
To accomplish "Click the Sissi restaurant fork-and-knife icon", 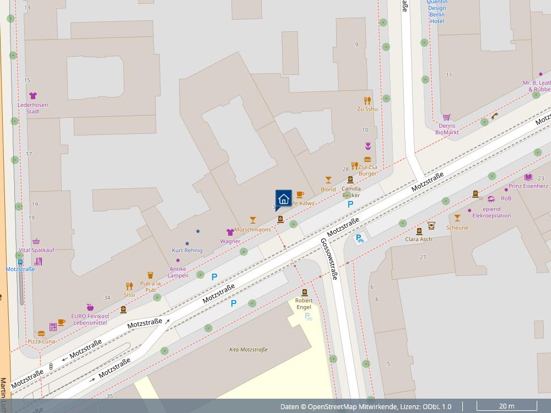I will (x=129, y=286).
